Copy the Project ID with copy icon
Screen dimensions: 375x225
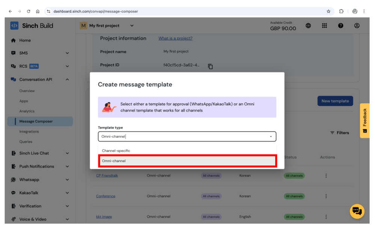tap(210, 66)
